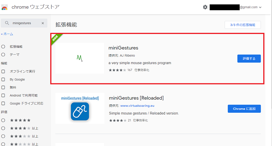Open the miniGestures [Reloaded] title

pos(136,98)
